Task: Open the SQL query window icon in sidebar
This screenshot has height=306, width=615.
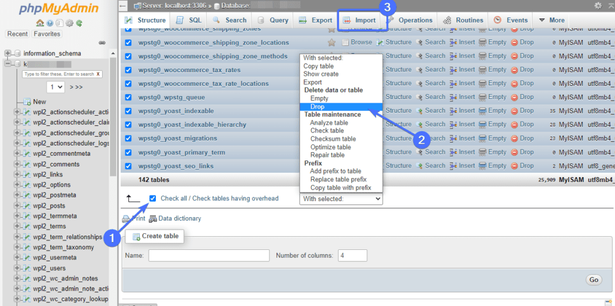Action: point(59,23)
